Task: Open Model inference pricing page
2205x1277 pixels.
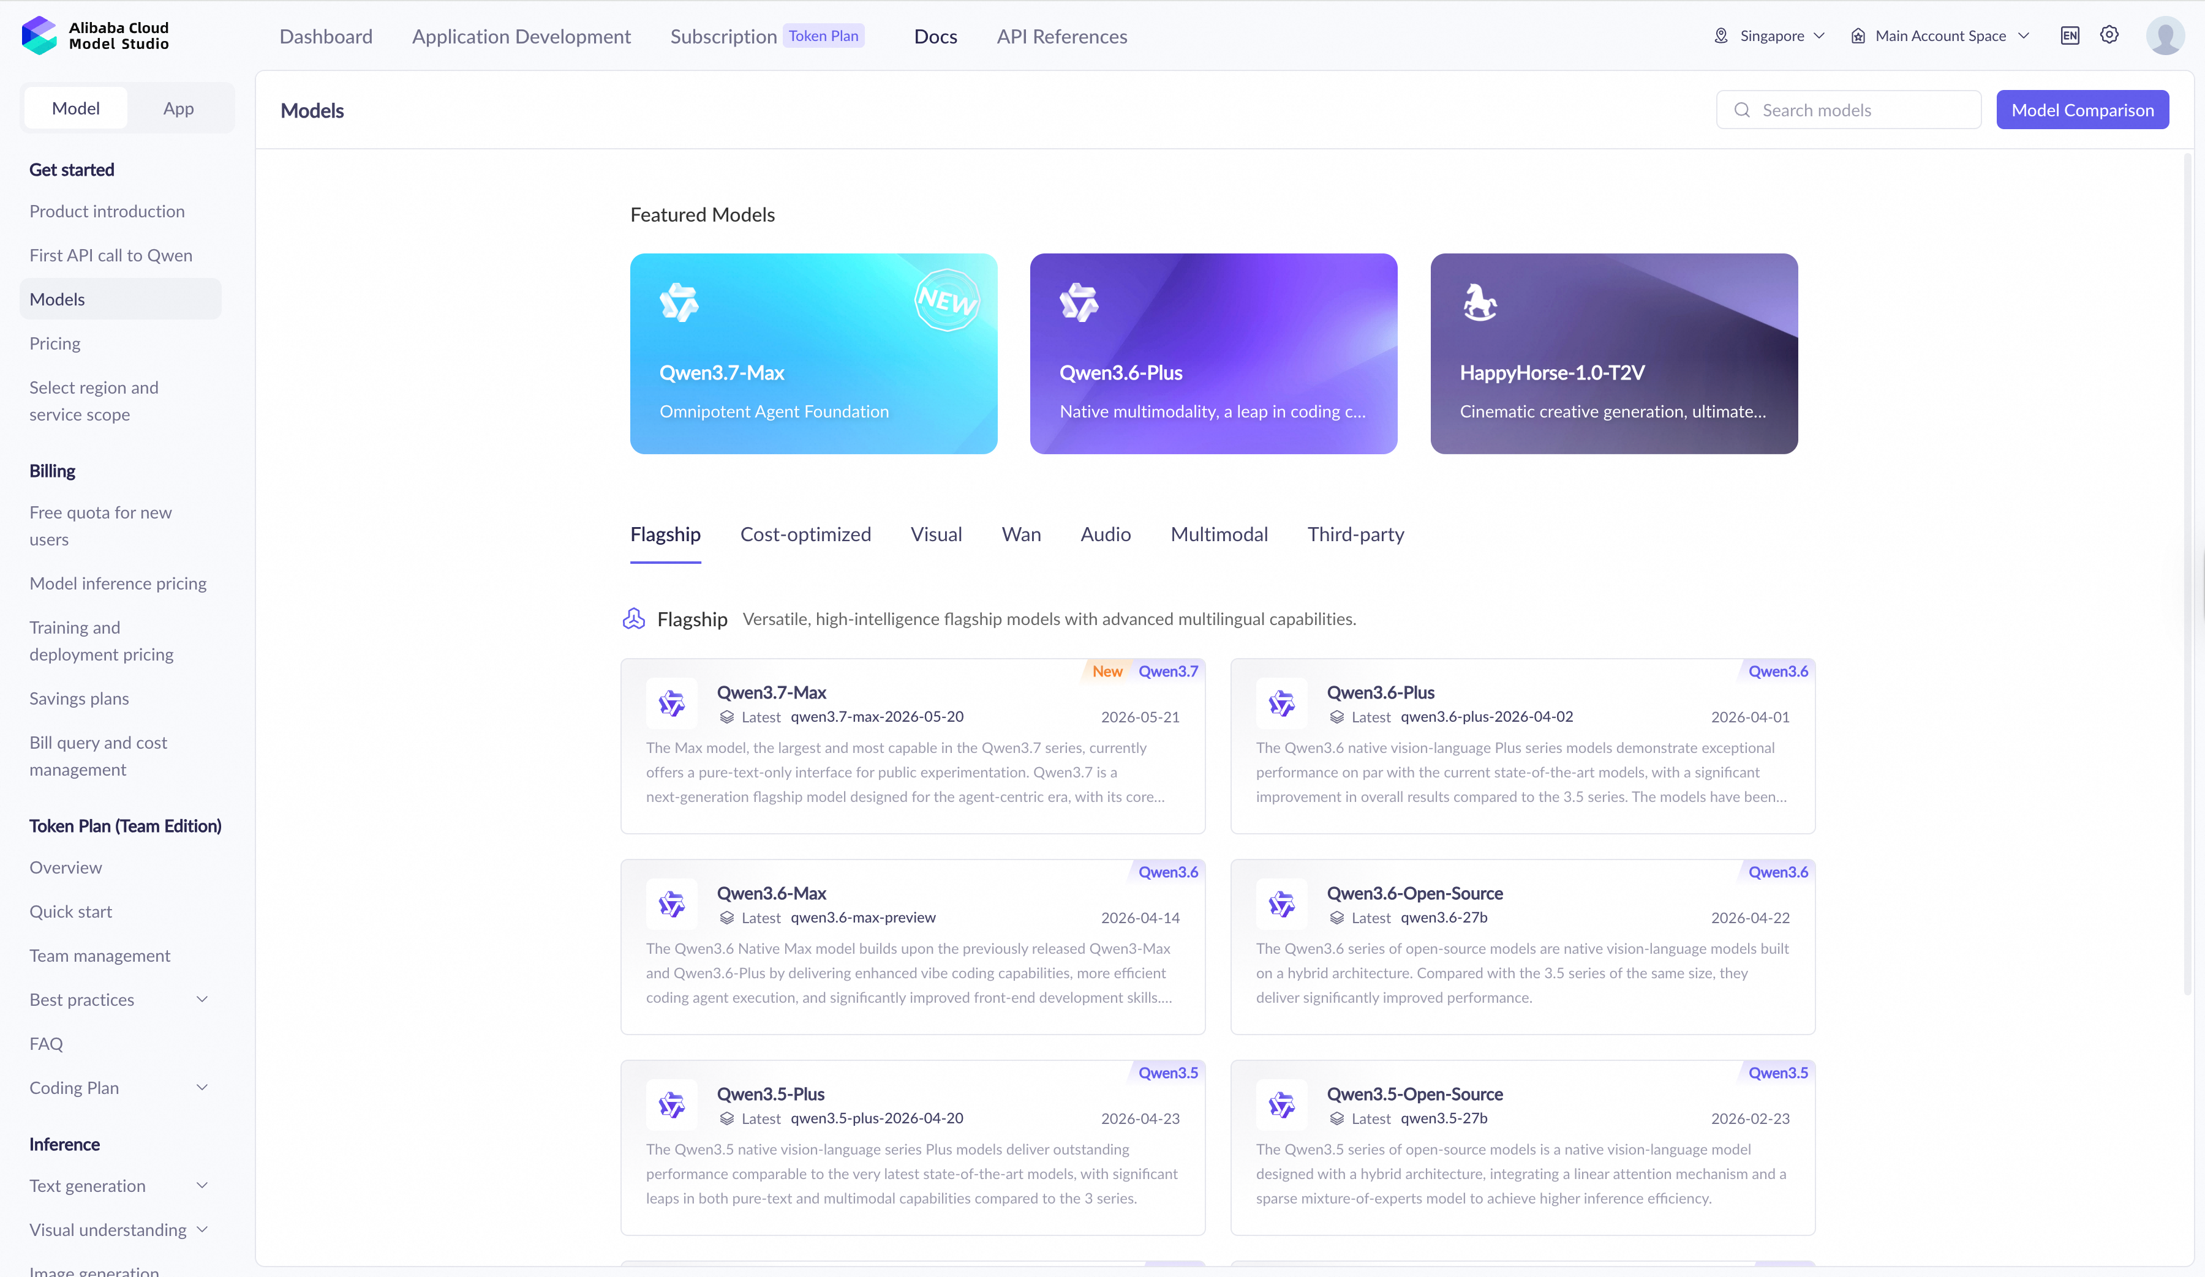Action: pos(118,583)
